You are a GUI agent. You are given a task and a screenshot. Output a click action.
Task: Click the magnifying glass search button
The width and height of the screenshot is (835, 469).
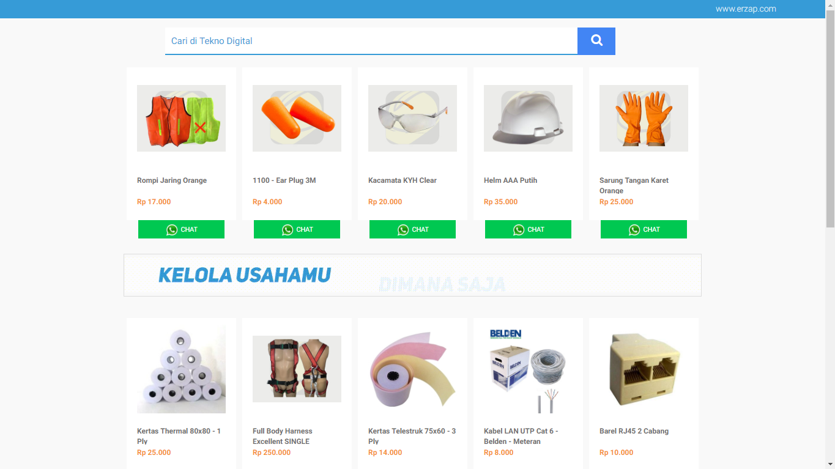[x=596, y=41]
